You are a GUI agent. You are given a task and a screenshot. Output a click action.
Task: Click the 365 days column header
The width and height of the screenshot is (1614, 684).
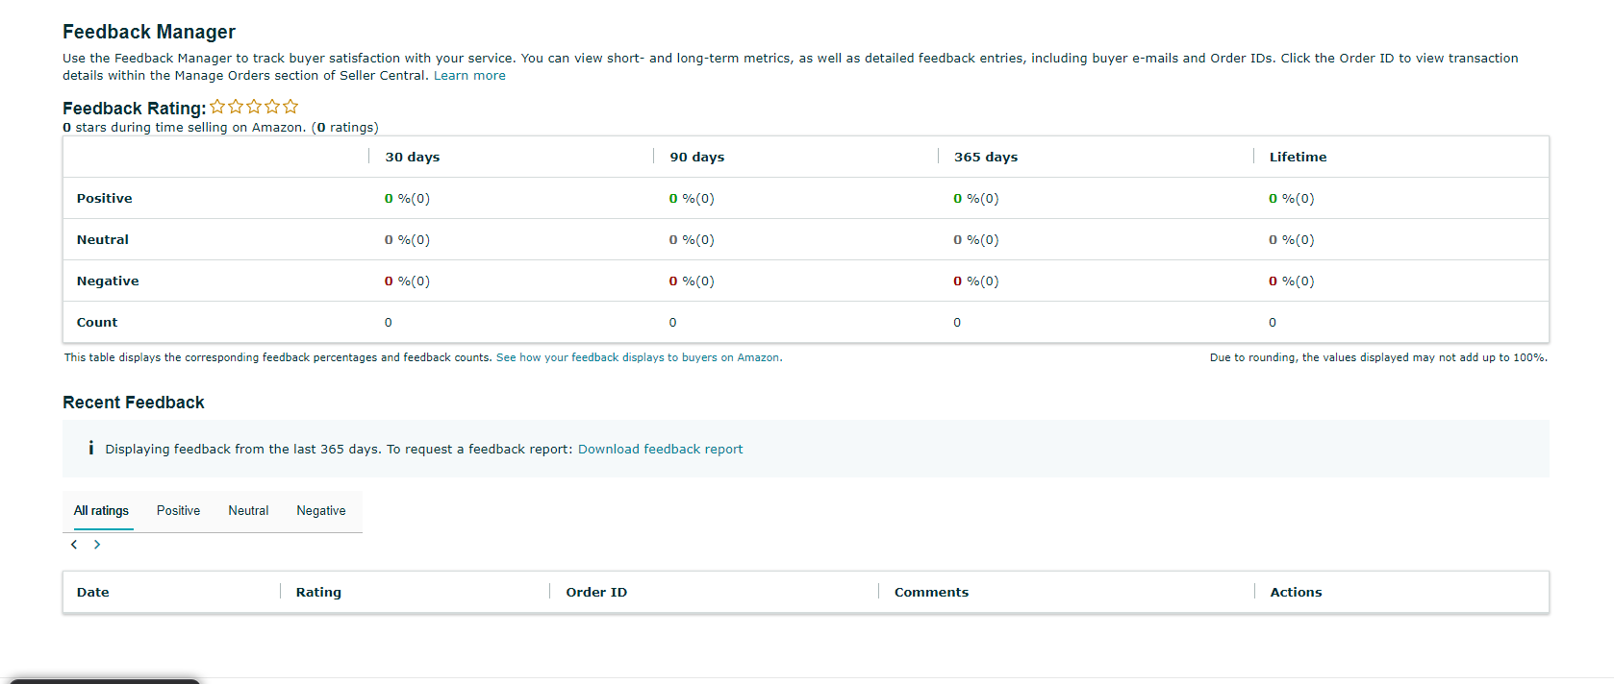coord(986,157)
